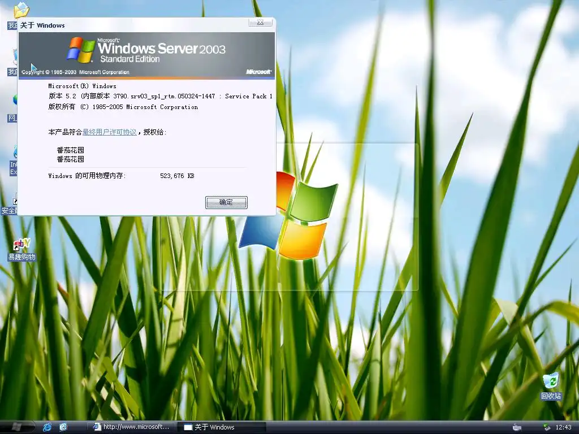Click the first 番茄花园 licensee line
The height and width of the screenshot is (434, 579).
coord(71,150)
